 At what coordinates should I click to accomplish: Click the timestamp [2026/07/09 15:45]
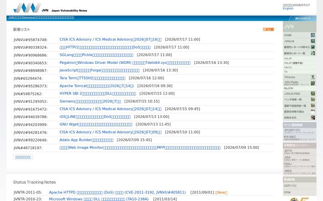(x=134, y=140)
